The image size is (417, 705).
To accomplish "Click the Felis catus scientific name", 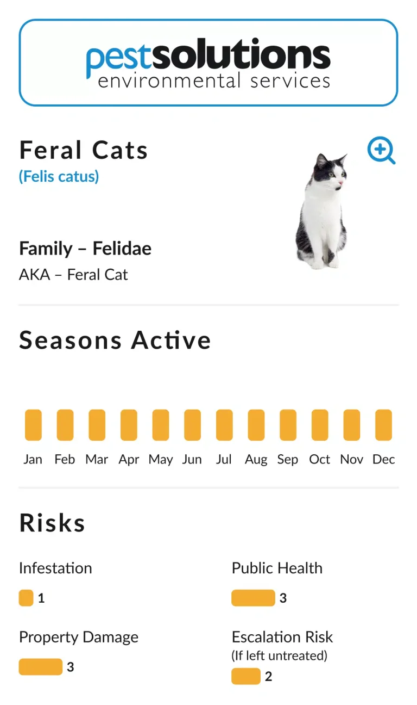I will click(x=59, y=176).
